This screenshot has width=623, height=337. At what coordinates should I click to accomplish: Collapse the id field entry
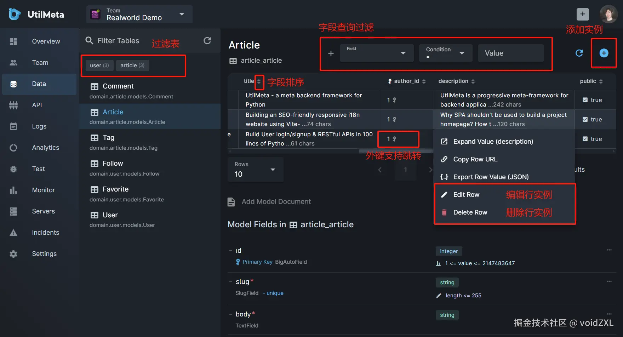[x=230, y=251]
